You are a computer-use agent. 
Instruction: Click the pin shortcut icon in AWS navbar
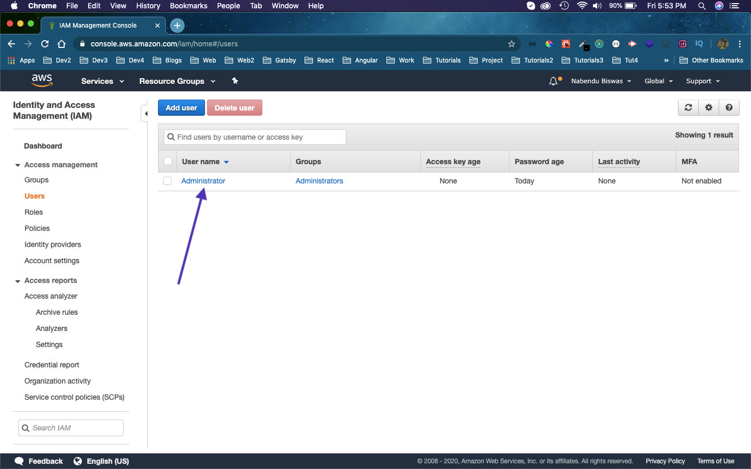(x=235, y=81)
